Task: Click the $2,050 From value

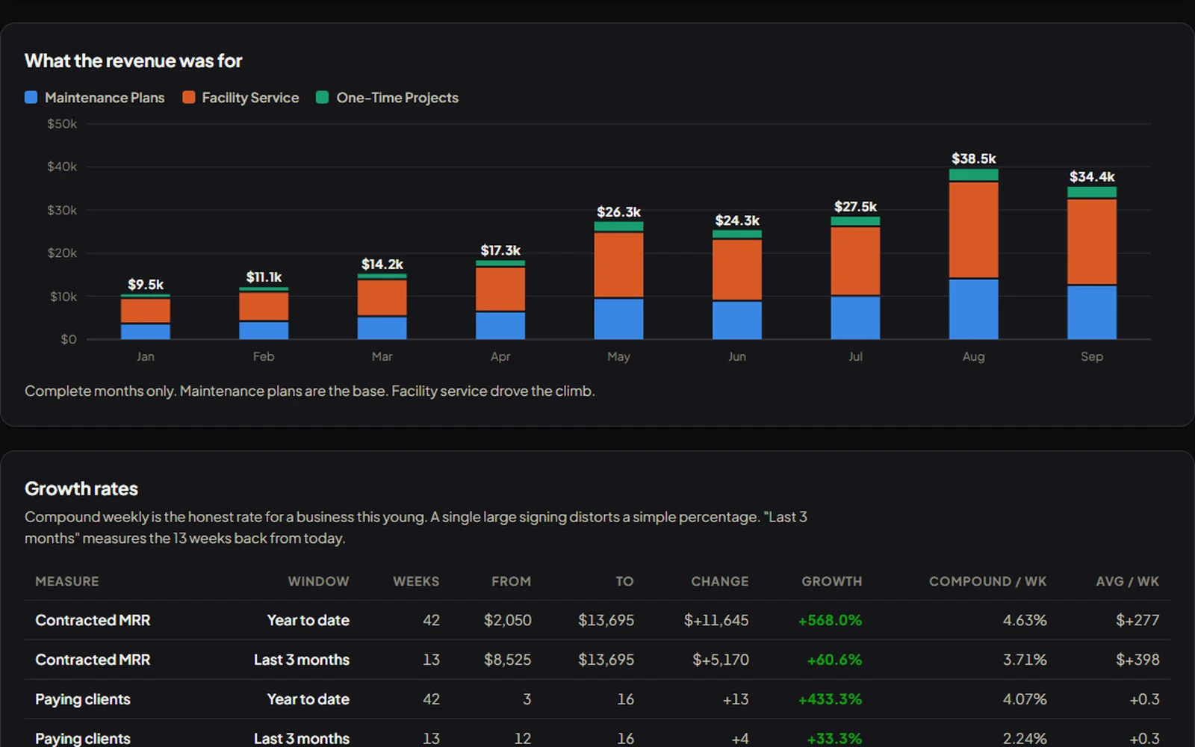Action: 507,620
